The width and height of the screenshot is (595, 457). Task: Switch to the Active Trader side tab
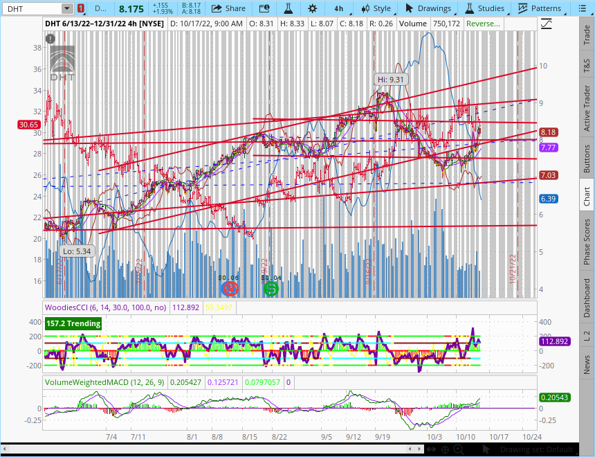coord(587,108)
